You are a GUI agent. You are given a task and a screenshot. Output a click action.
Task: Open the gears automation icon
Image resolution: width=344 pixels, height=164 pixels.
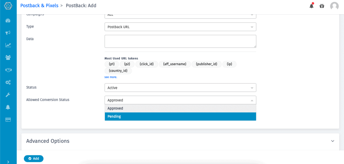pyautogui.click(x=8, y=82)
